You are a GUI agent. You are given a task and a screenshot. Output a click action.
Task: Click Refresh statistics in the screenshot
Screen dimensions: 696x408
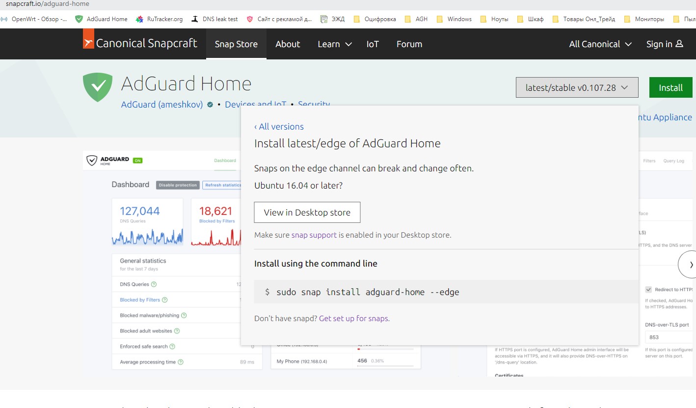(222, 185)
